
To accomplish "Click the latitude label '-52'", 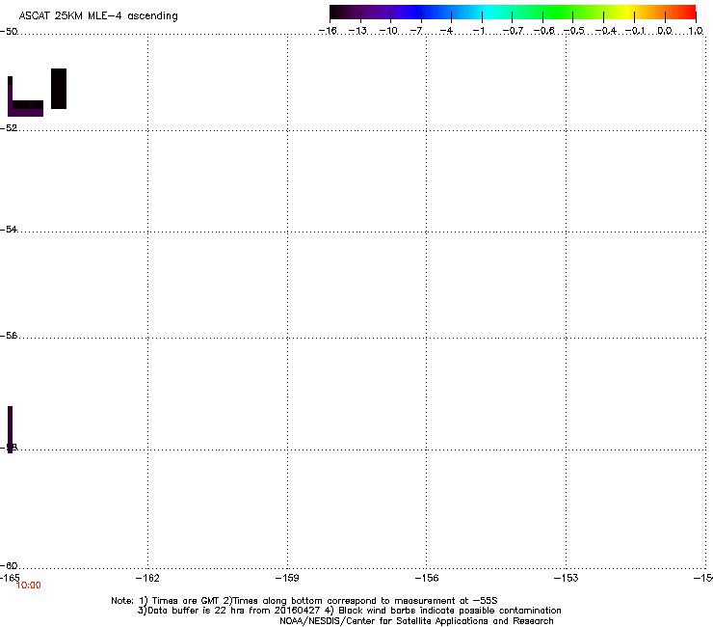I will pos(9,128).
